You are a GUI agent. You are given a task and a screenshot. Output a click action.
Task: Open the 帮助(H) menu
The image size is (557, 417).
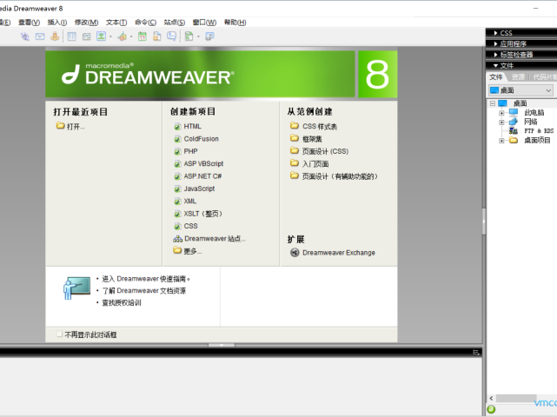235,23
